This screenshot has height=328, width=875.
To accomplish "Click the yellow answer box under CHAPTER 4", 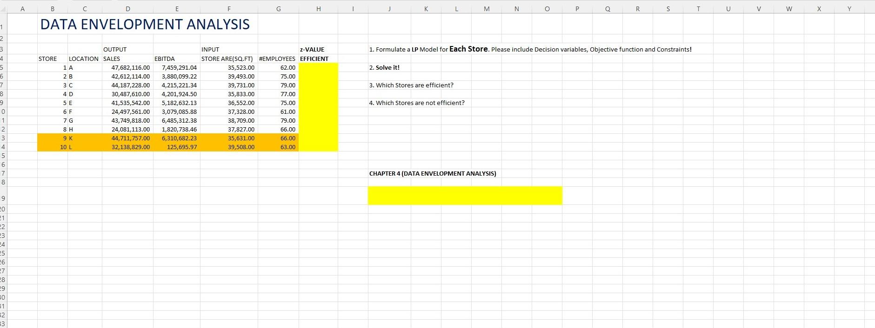I will coord(465,196).
